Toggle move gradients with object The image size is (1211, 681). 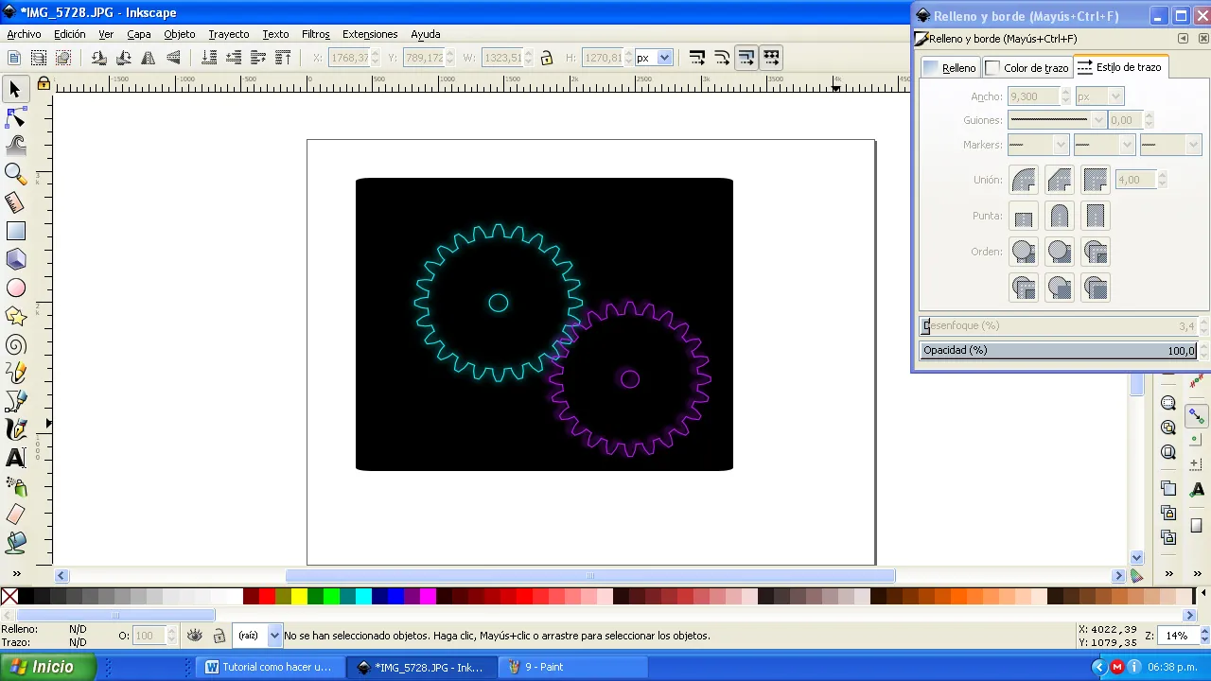746,58
